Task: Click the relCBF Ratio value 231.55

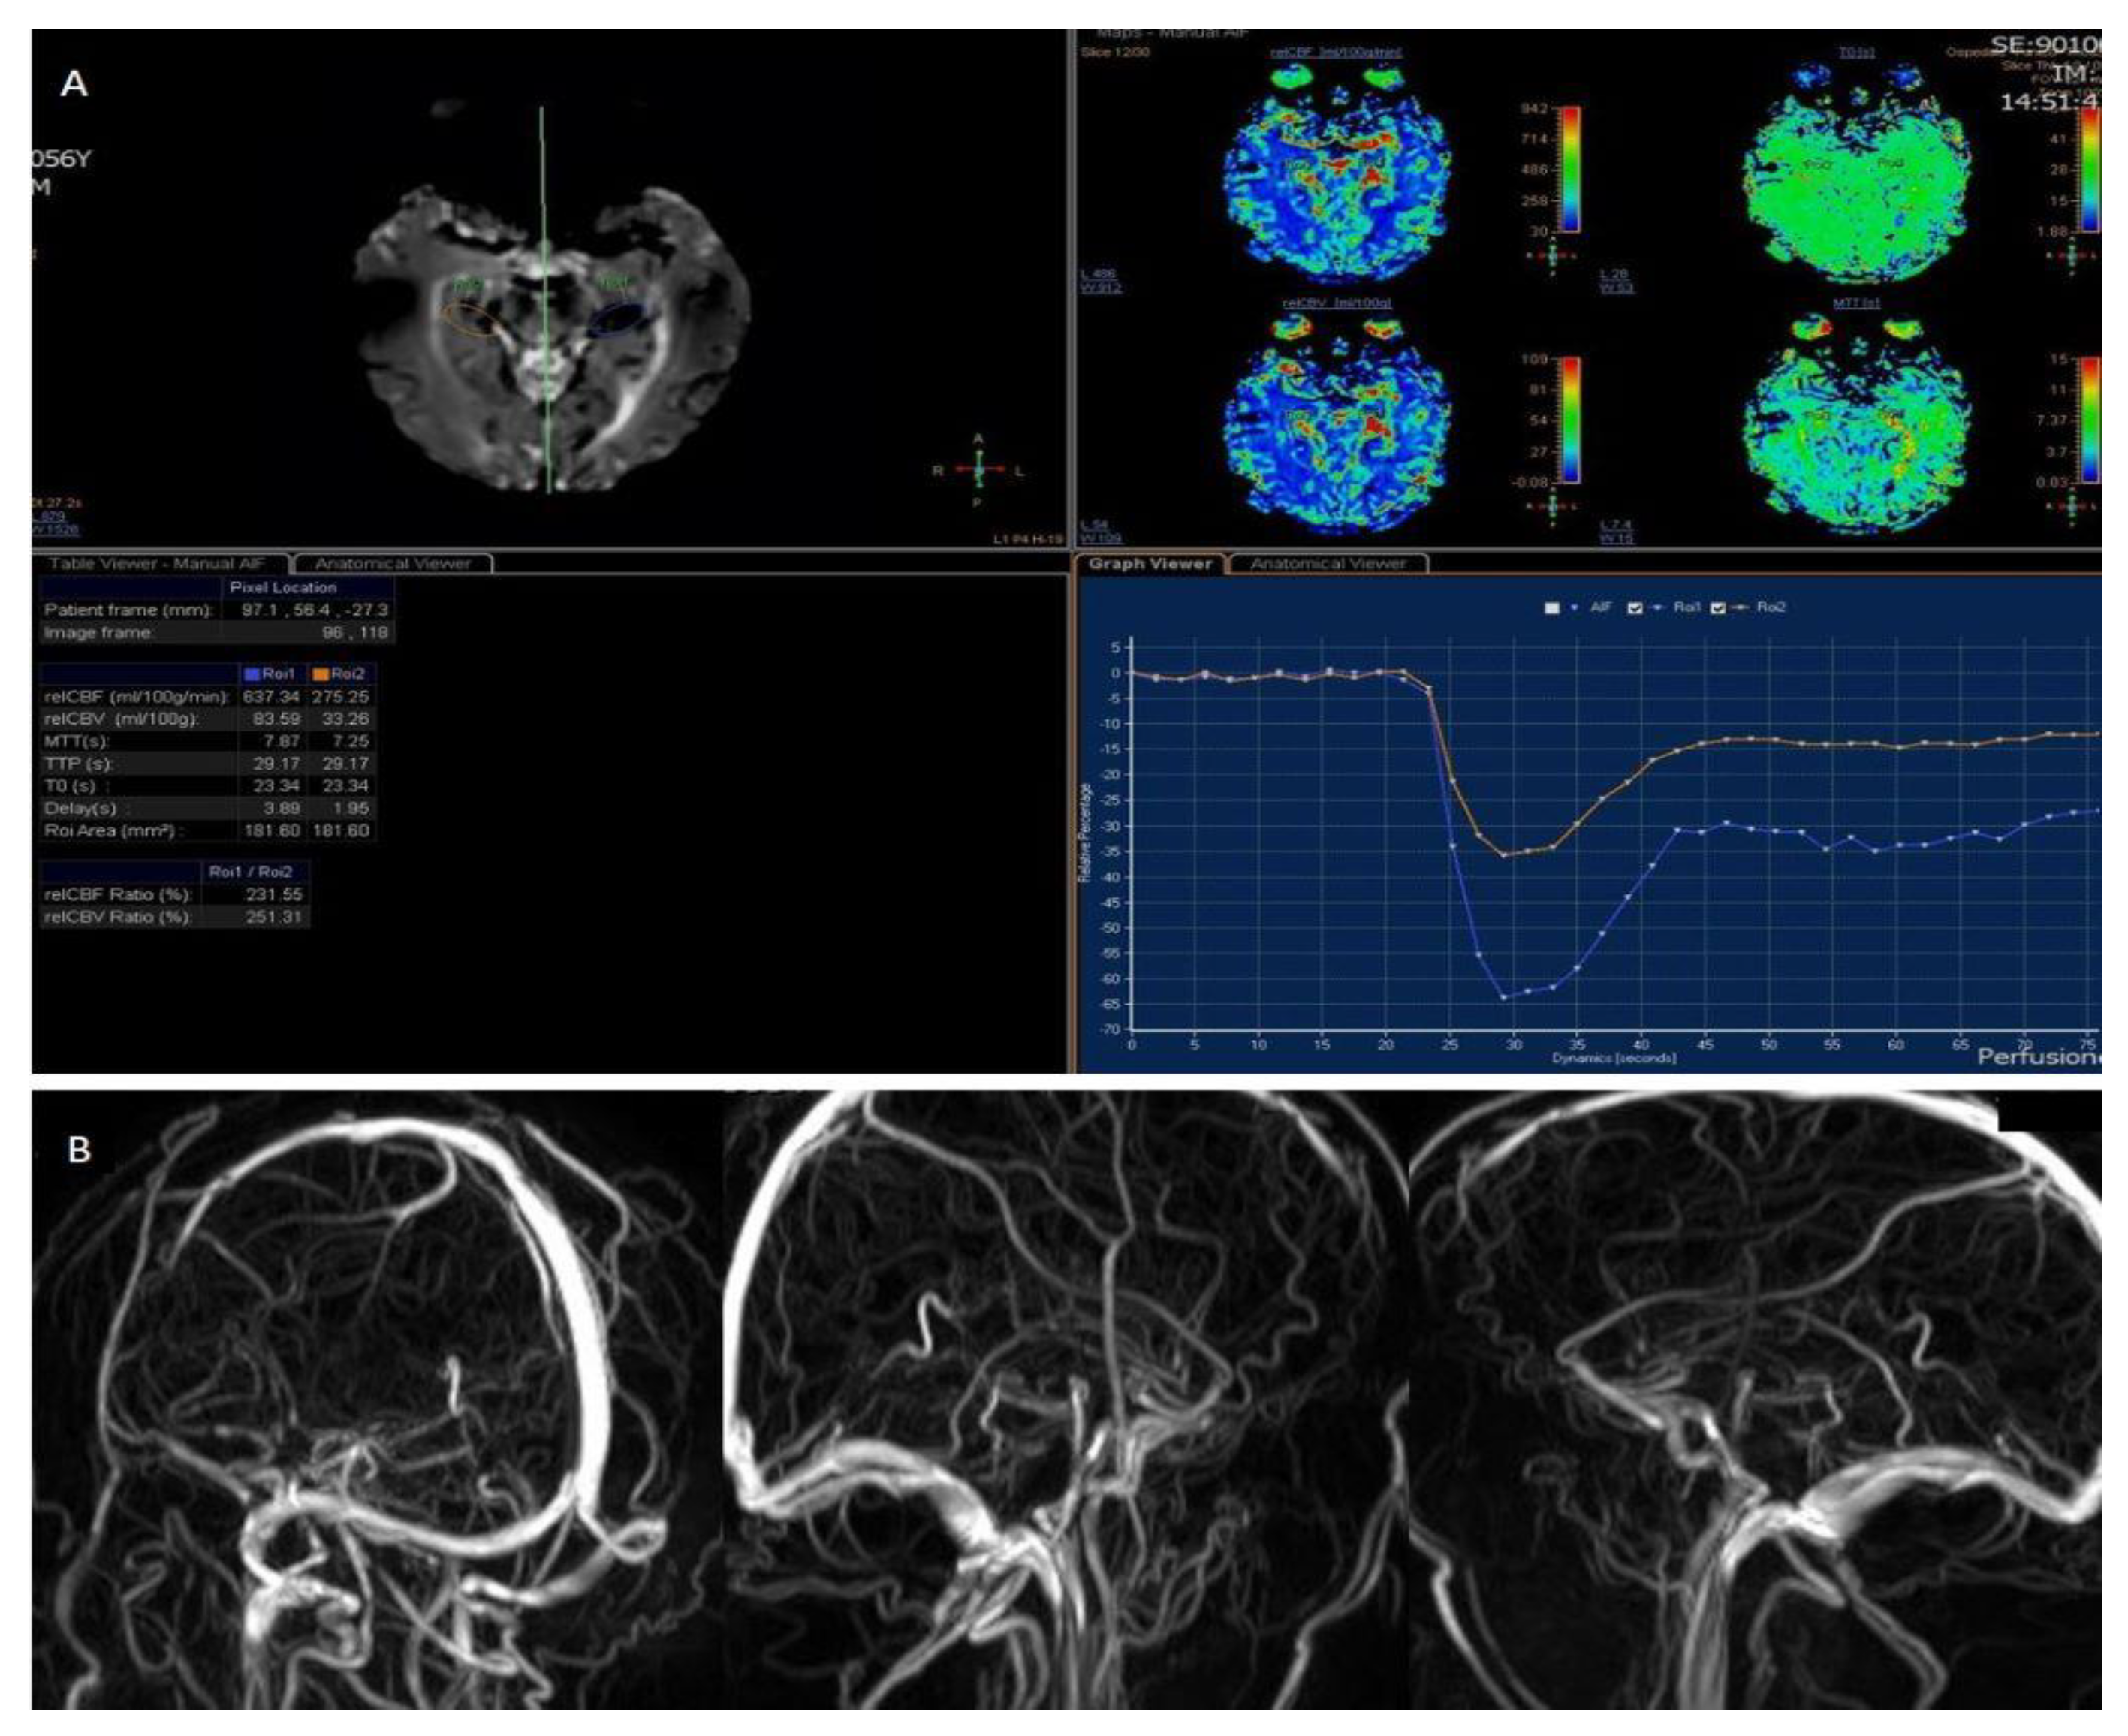Action: point(273,895)
